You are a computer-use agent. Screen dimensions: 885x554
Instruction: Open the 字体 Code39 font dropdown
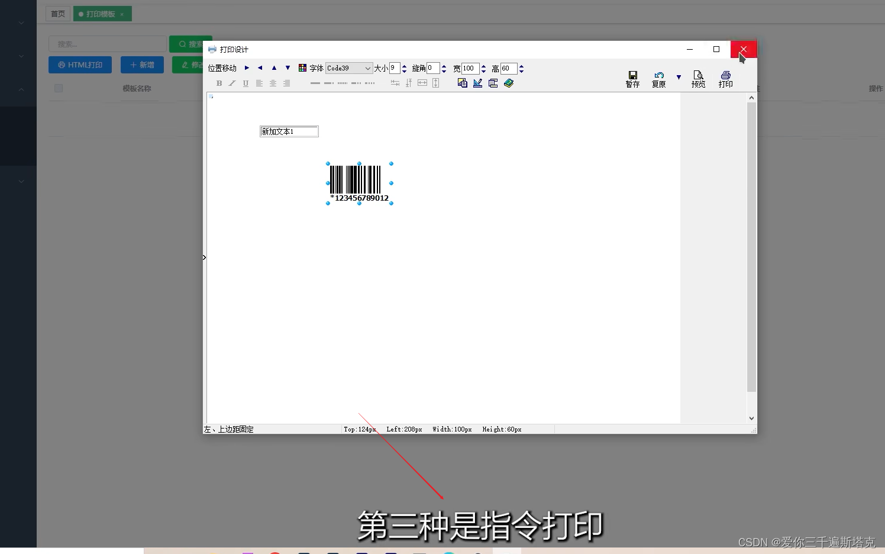point(349,68)
